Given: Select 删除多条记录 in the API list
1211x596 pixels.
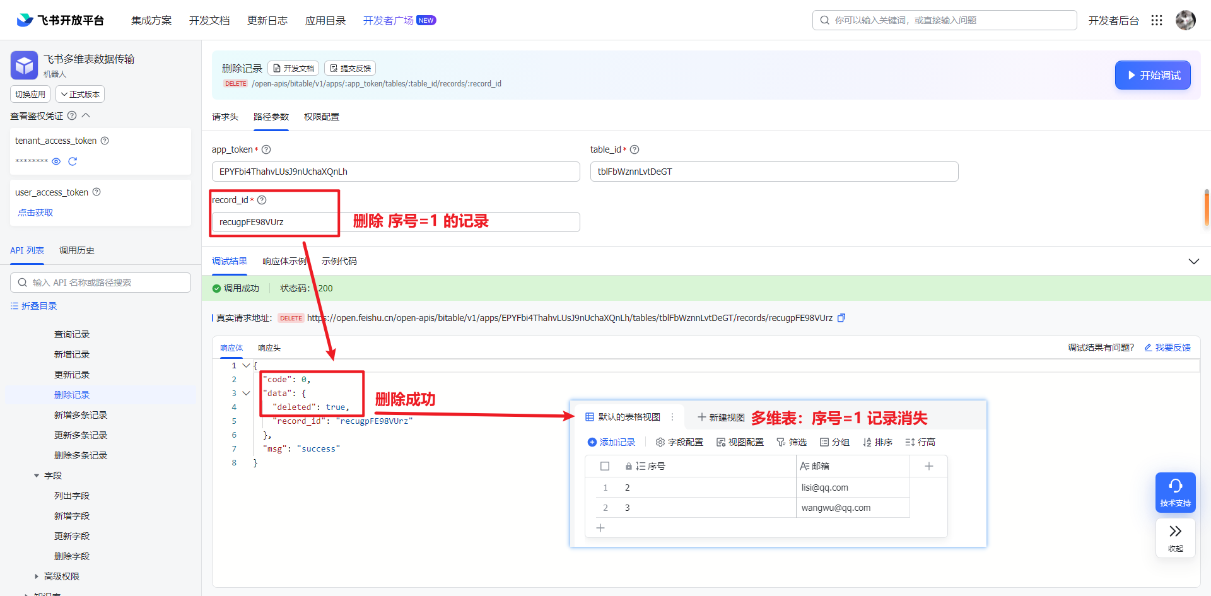Looking at the screenshot, I should pos(81,455).
